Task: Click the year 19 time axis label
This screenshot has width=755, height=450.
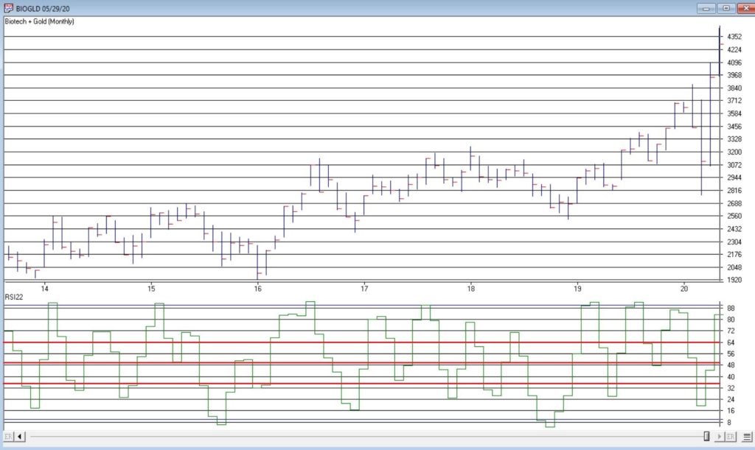Action: click(x=577, y=289)
